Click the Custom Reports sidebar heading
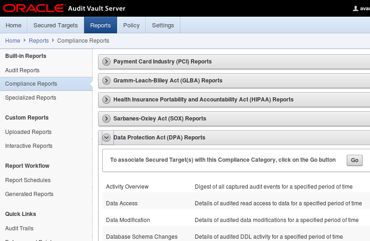The image size is (370, 241). 27,118
